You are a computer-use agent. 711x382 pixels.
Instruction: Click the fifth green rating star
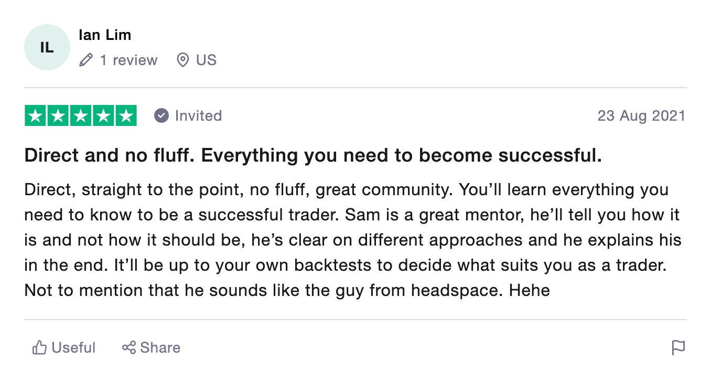126,116
